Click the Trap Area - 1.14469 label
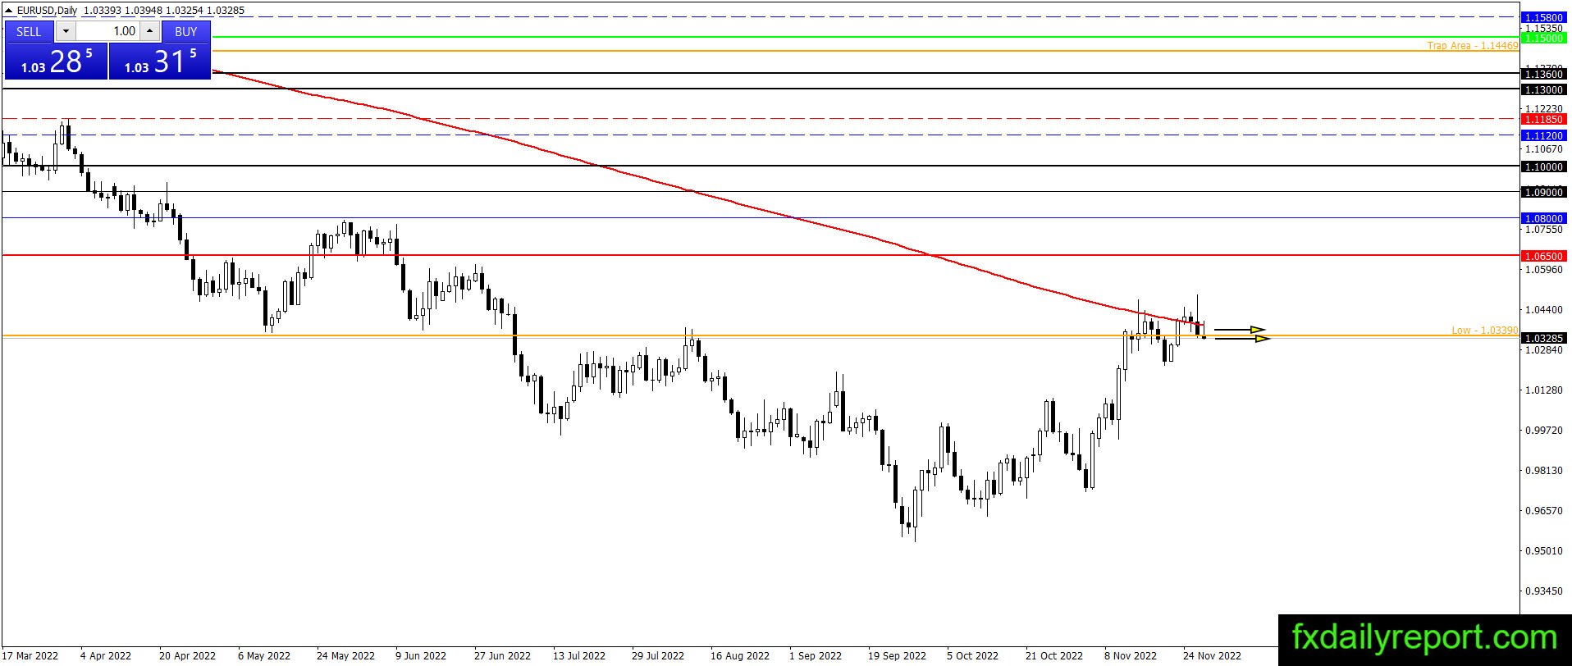The height and width of the screenshot is (666, 1572). [1473, 46]
